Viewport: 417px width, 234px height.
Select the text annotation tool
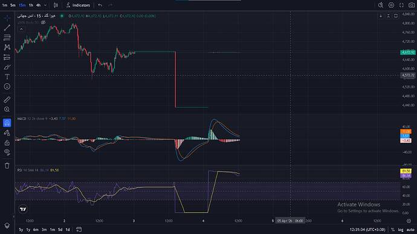[x=7, y=77]
